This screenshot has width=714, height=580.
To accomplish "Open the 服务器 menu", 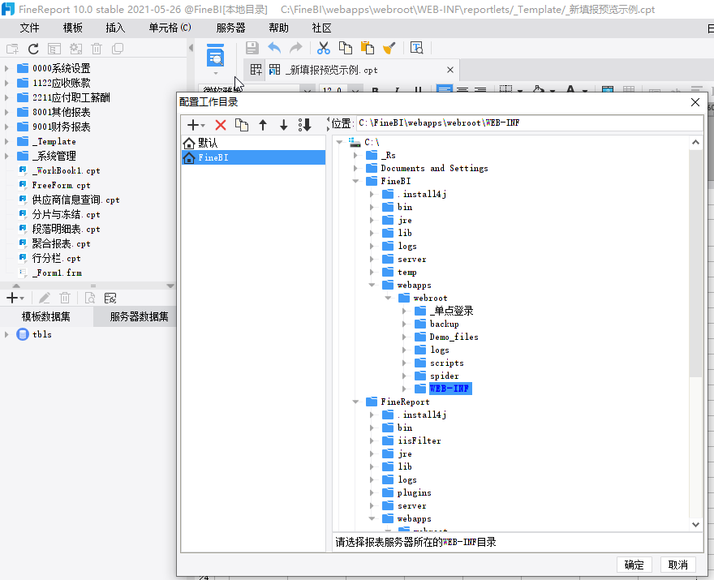I will (x=231, y=28).
